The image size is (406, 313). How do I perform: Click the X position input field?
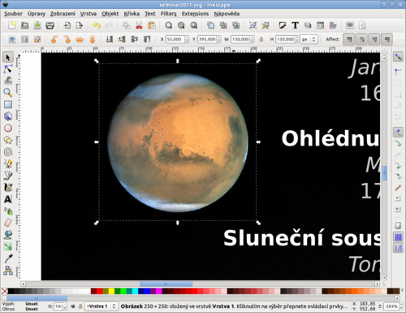(x=175, y=40)
